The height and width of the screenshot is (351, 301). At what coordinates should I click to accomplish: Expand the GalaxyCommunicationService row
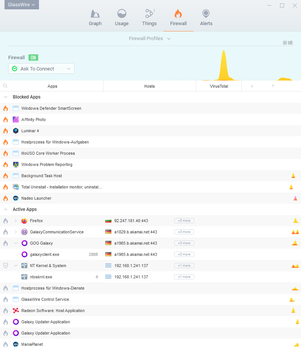(x=16, y=232)
